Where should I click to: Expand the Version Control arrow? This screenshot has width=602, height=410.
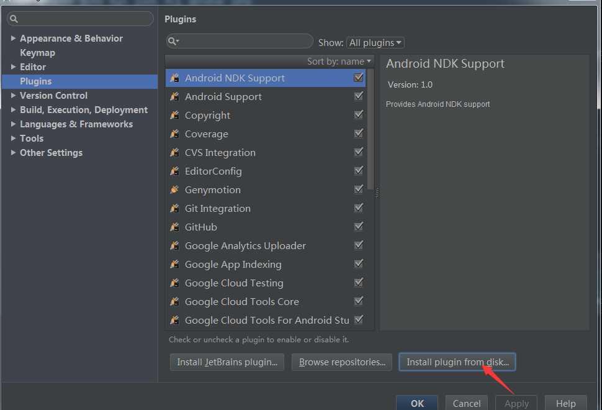13,95
